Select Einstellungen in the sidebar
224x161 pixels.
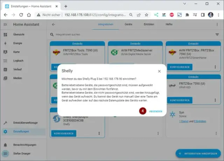(24, 132)
